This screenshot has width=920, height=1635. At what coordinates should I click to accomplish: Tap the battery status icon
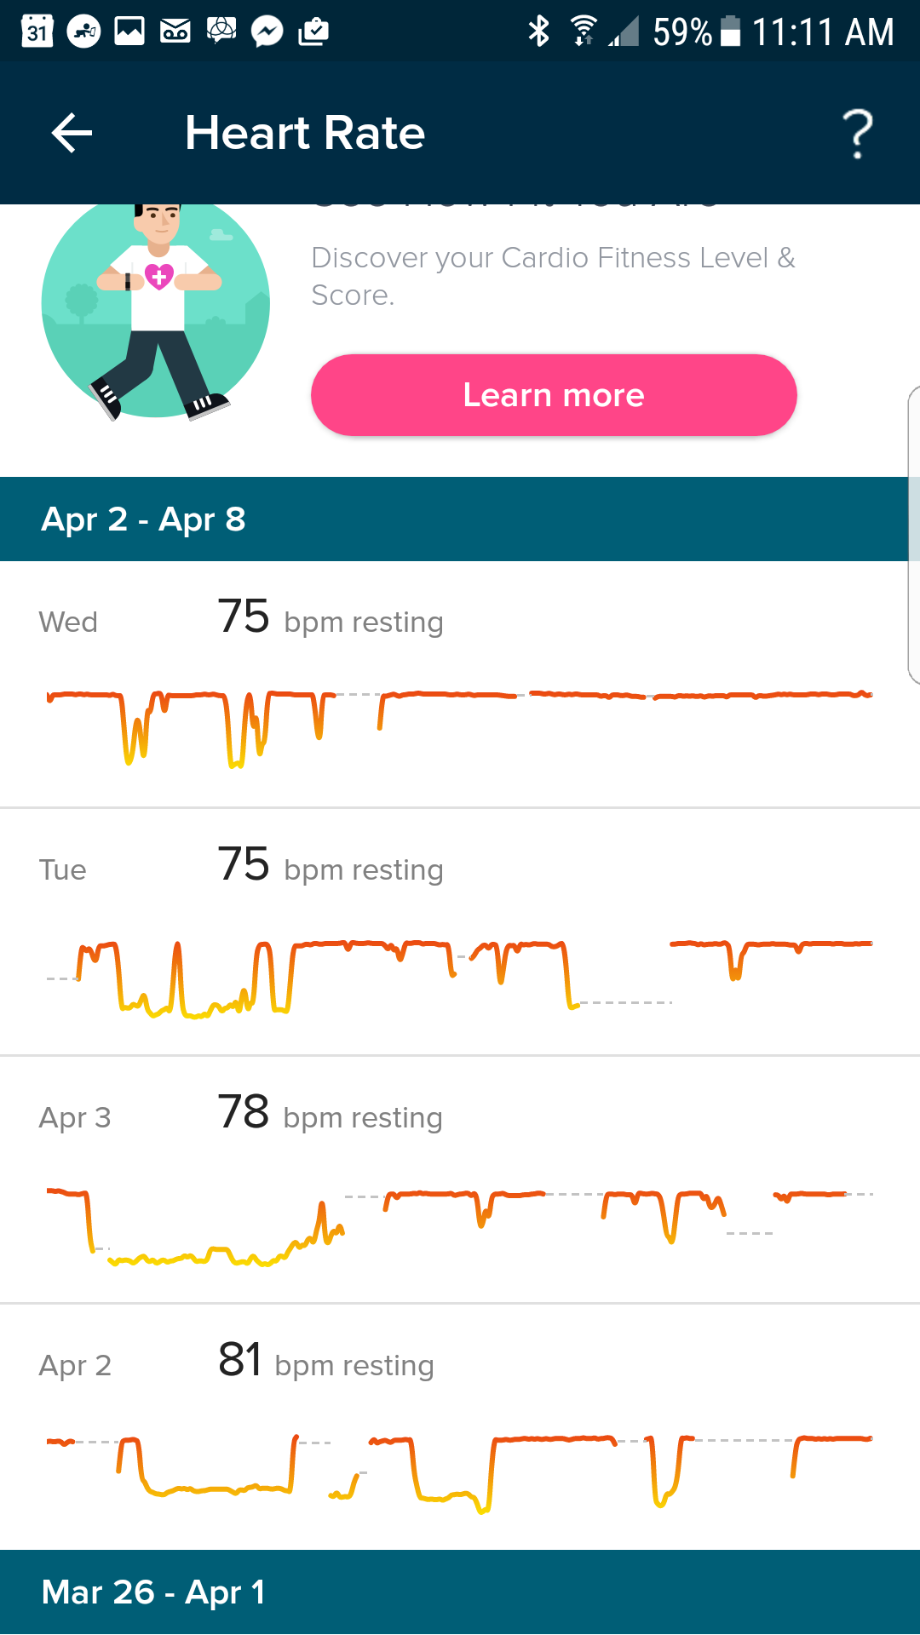click(731, 32)
